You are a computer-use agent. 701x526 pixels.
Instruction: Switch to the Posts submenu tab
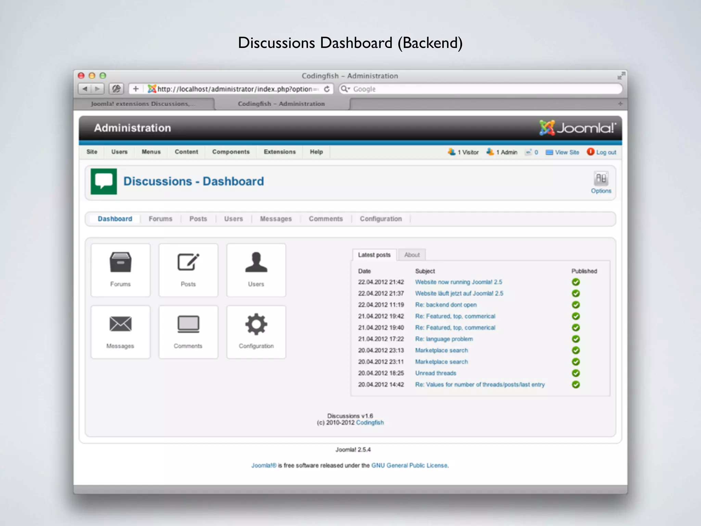click(x=198, y=219)
